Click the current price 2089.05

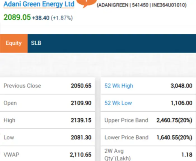pos(17,17)
